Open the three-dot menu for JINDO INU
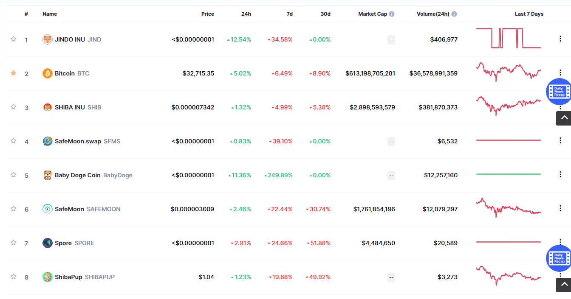 pyautogui.click(x=560, y=39)
